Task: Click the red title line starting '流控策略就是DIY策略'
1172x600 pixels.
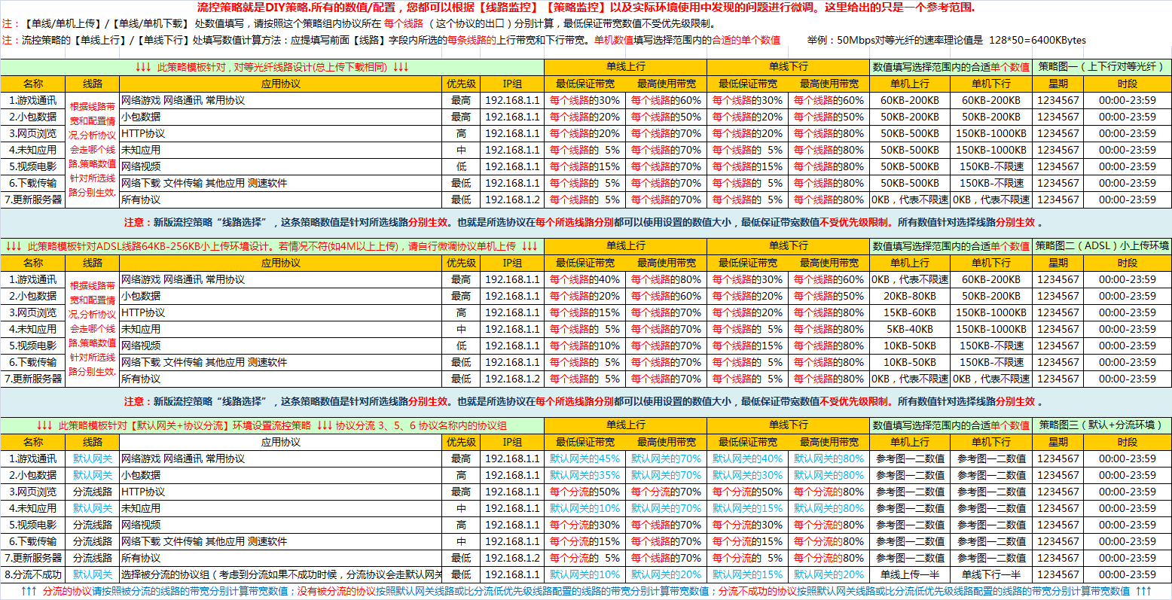Action: point(586,8)
